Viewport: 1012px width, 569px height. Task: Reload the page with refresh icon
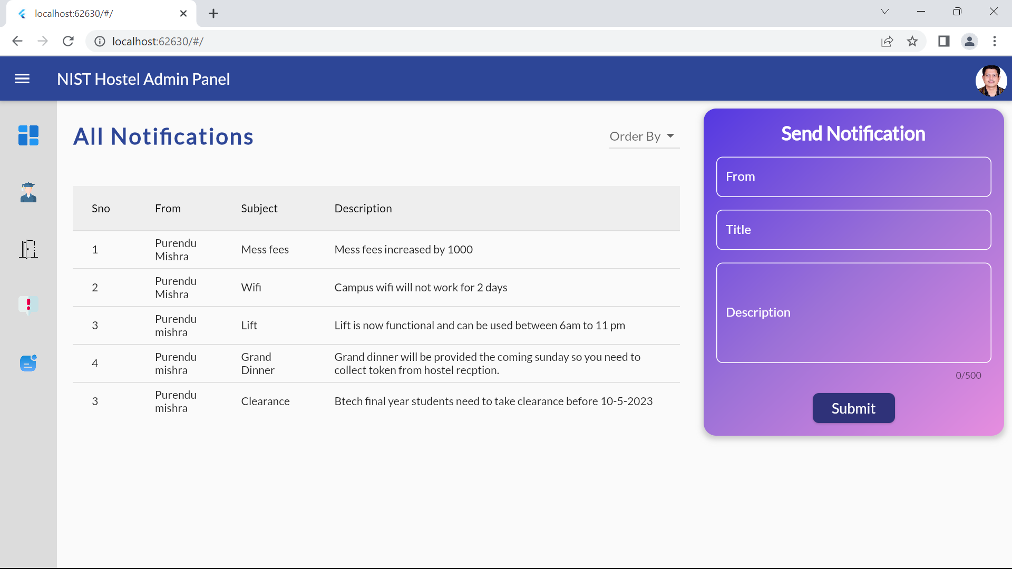[x=68, y=41]
